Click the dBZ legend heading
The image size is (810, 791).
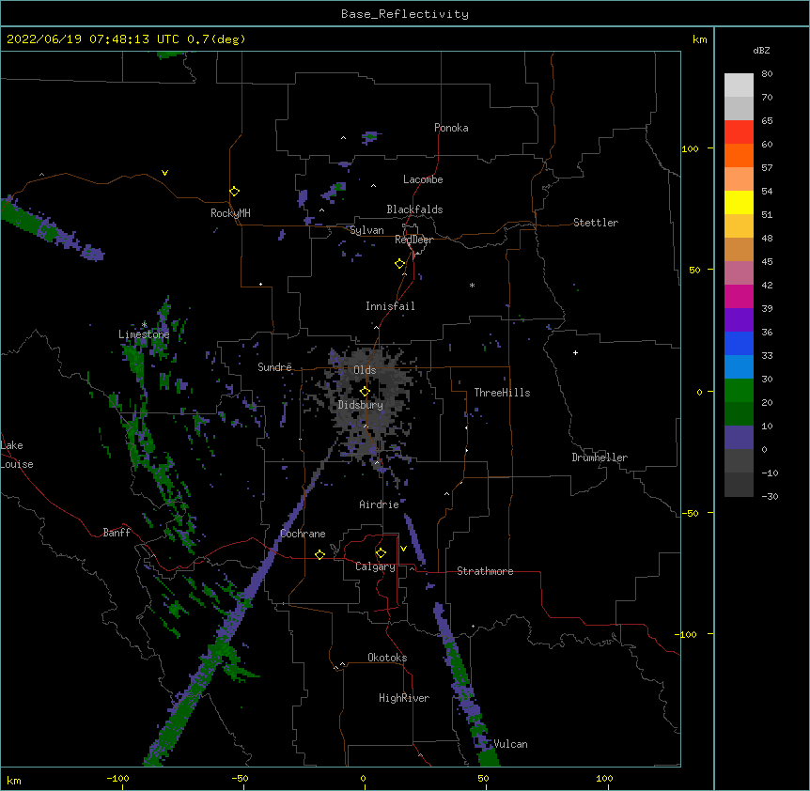point(761,51)
